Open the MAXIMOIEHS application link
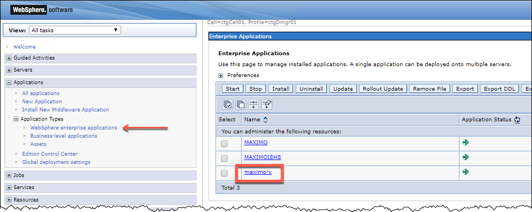 (x=262, y=157)
